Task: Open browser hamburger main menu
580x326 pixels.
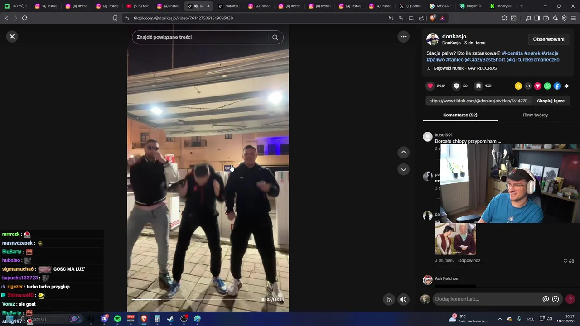Action: (x=573, y=18)
